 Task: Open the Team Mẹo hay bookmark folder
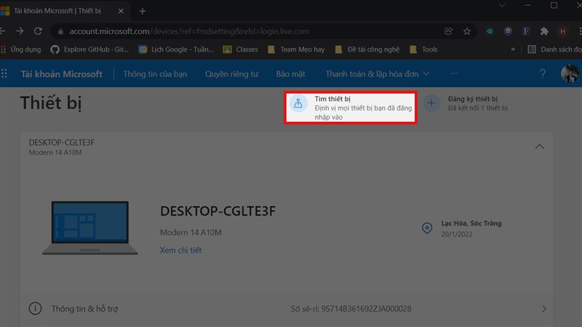tap(296, 49)
